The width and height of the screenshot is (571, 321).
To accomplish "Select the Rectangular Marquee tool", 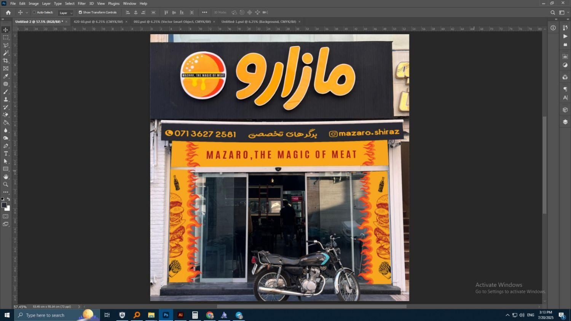I will click(x=6, y=38).
